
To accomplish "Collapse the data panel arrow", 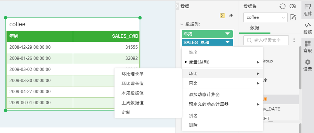I will pos(177,6).
